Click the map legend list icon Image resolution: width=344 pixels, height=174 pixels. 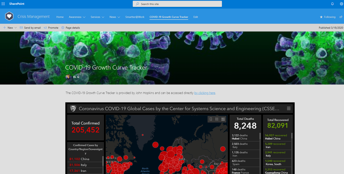[217, 119]
